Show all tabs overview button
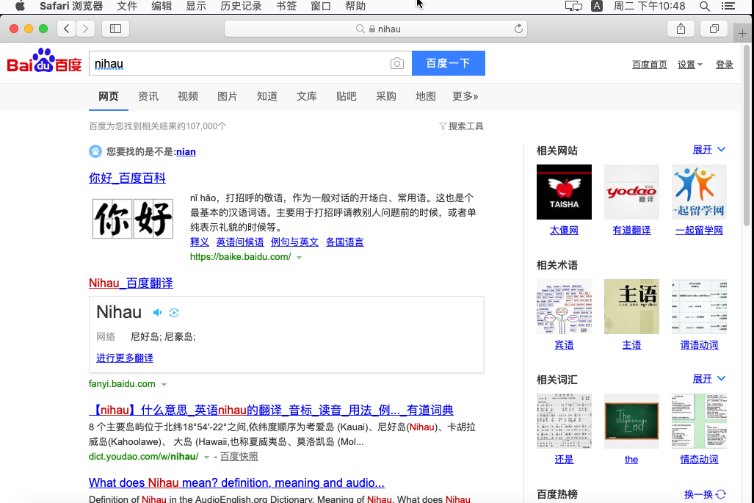The image size is (754, 503). [x=714, y=29]
